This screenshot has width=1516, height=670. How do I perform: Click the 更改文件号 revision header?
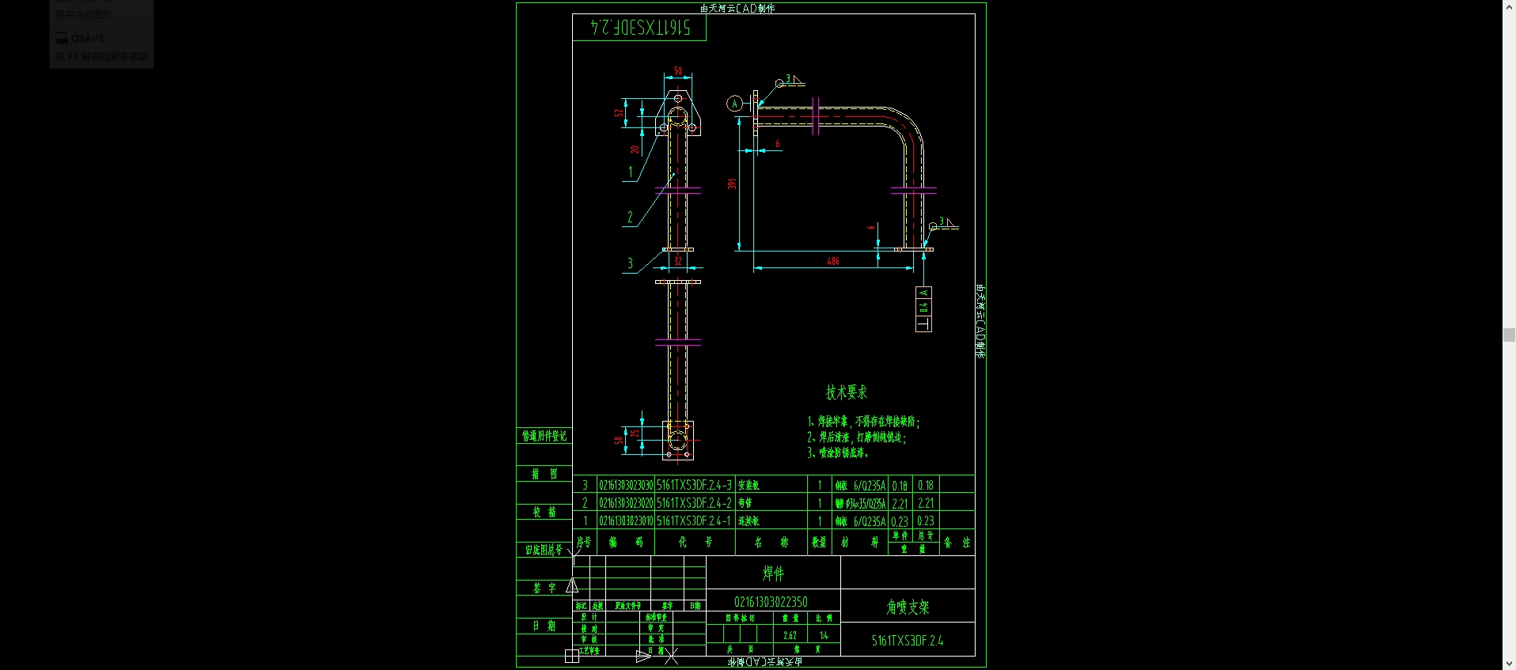pos(628,606)
